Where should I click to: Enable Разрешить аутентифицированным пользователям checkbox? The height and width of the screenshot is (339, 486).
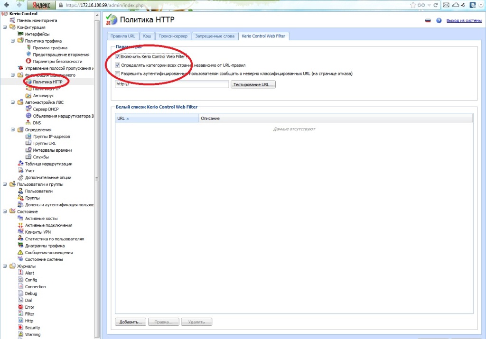(118, 73)
